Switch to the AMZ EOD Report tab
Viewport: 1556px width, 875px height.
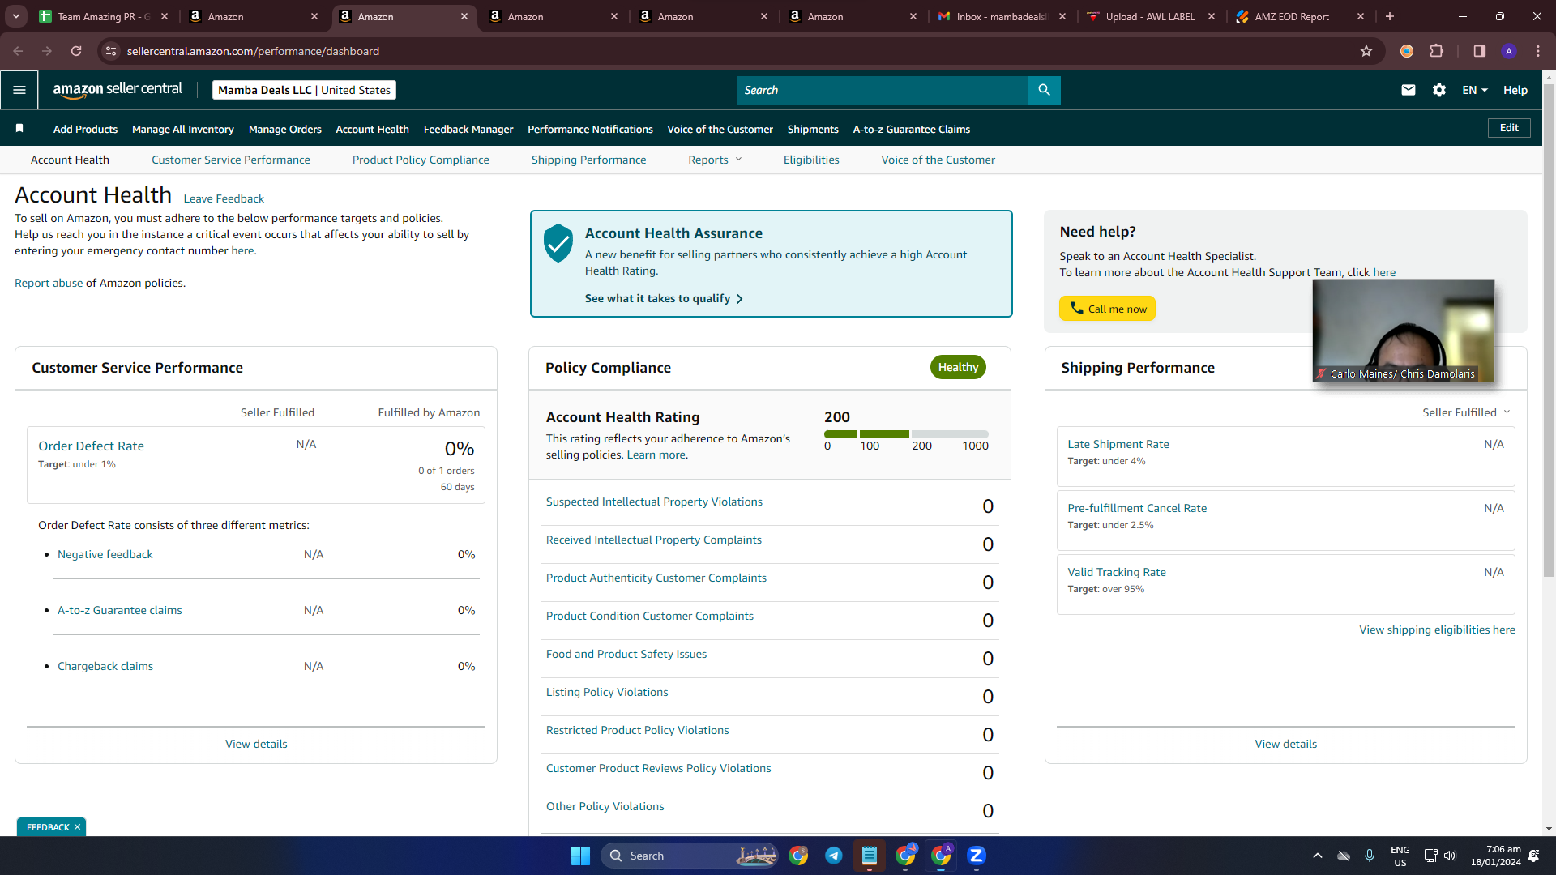tap(1300, 16)
